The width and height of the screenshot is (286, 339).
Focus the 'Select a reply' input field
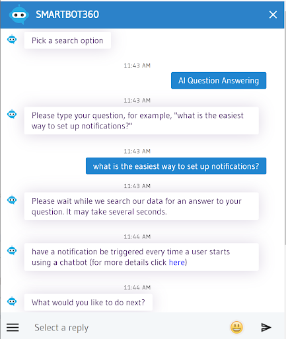127,328
